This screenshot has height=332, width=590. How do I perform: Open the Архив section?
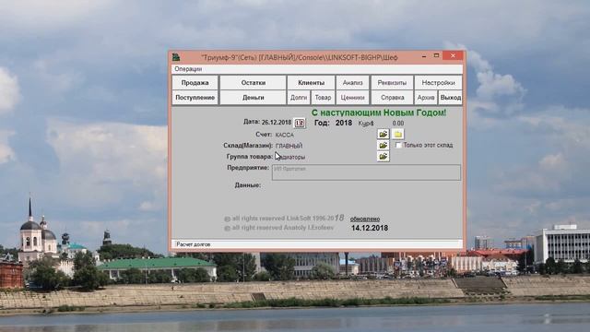pos(426,98)
